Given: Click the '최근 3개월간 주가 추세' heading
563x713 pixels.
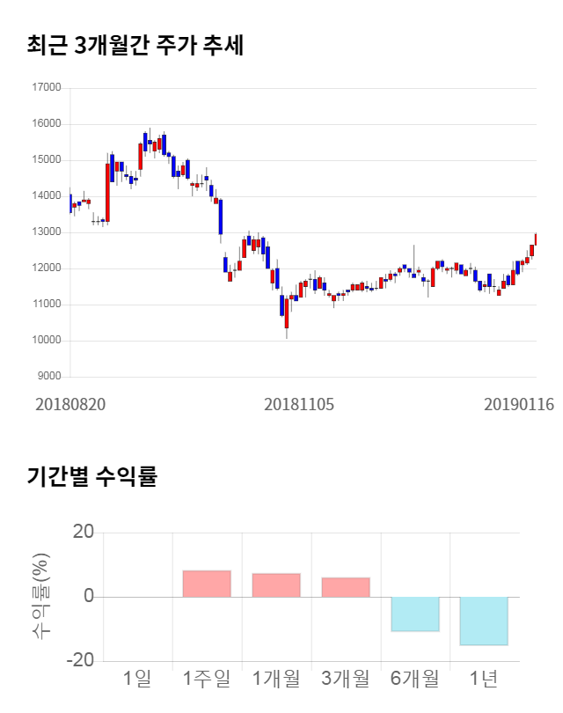Looking at the screenshot, I should (135, 45).
